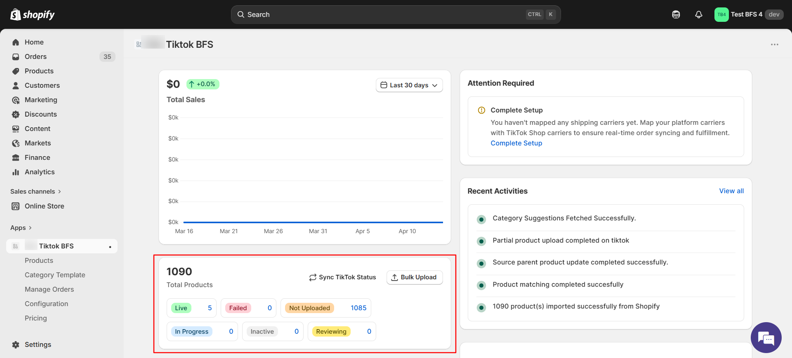Click the Settings gear icon

16,345
